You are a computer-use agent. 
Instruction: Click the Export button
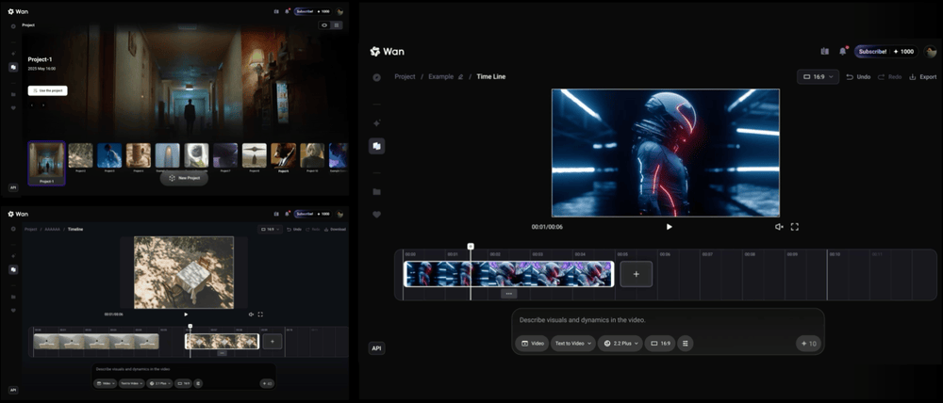pyautogui.click(x=922, y=76)
